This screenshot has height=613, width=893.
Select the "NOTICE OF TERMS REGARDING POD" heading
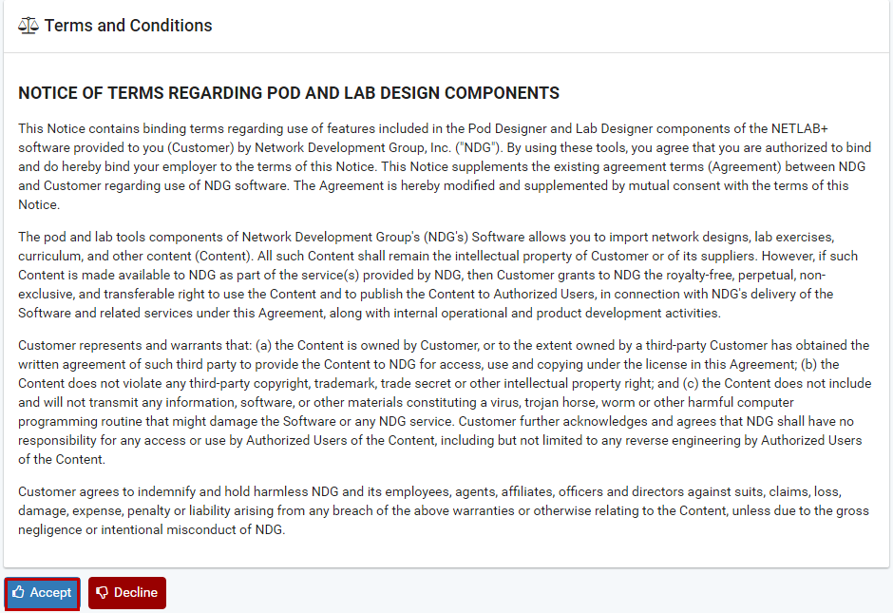point(289,93)
